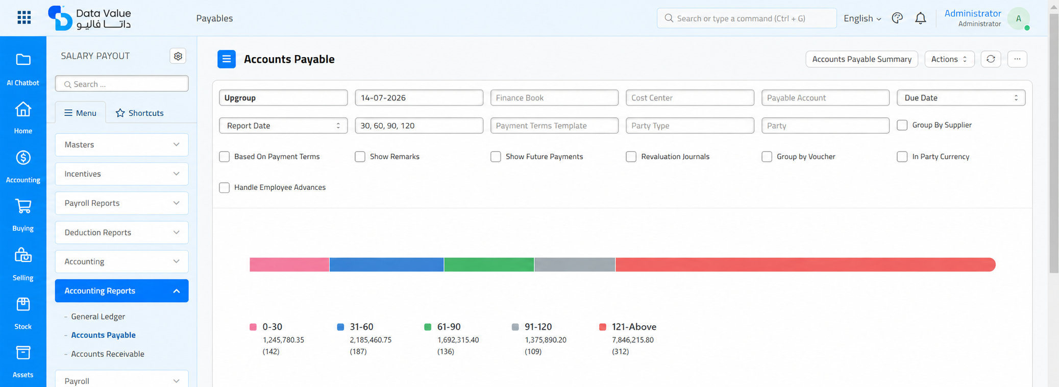The image size is (1059, 387).
Task: Open Accounts Receivable report in menu
Action: click(x=108, y=354)
